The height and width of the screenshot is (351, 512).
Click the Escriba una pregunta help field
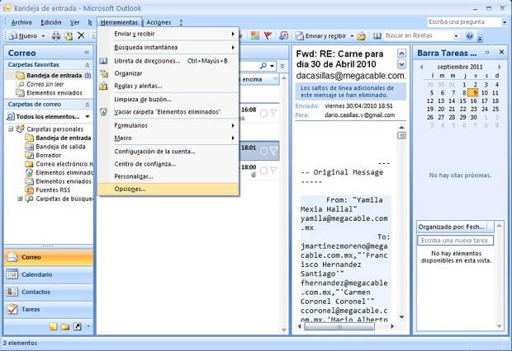coord(464,22)
